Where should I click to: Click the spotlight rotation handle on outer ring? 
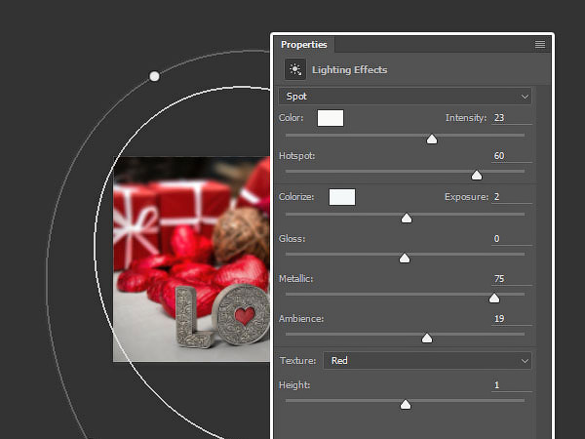tap(154, 76)
